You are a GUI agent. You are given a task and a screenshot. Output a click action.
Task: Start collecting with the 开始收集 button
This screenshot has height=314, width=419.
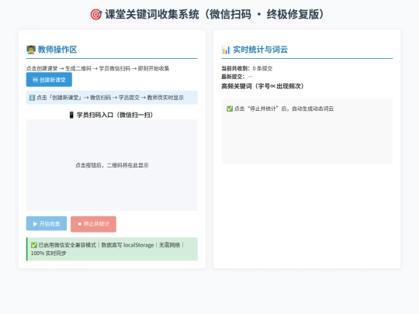(47, 223)
